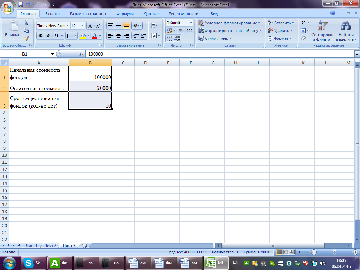Go to the Формулы tab
The image size is (360, 270).
coord(125,14)
